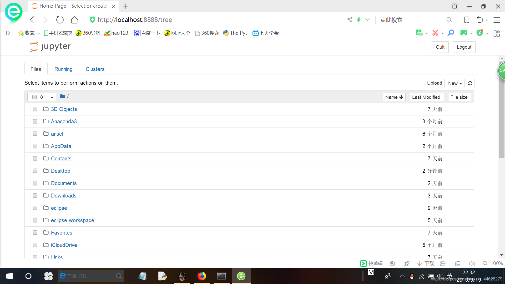Check the Downloads folder checkbox
Screen dimensions: 505x284
coord(35,196)
